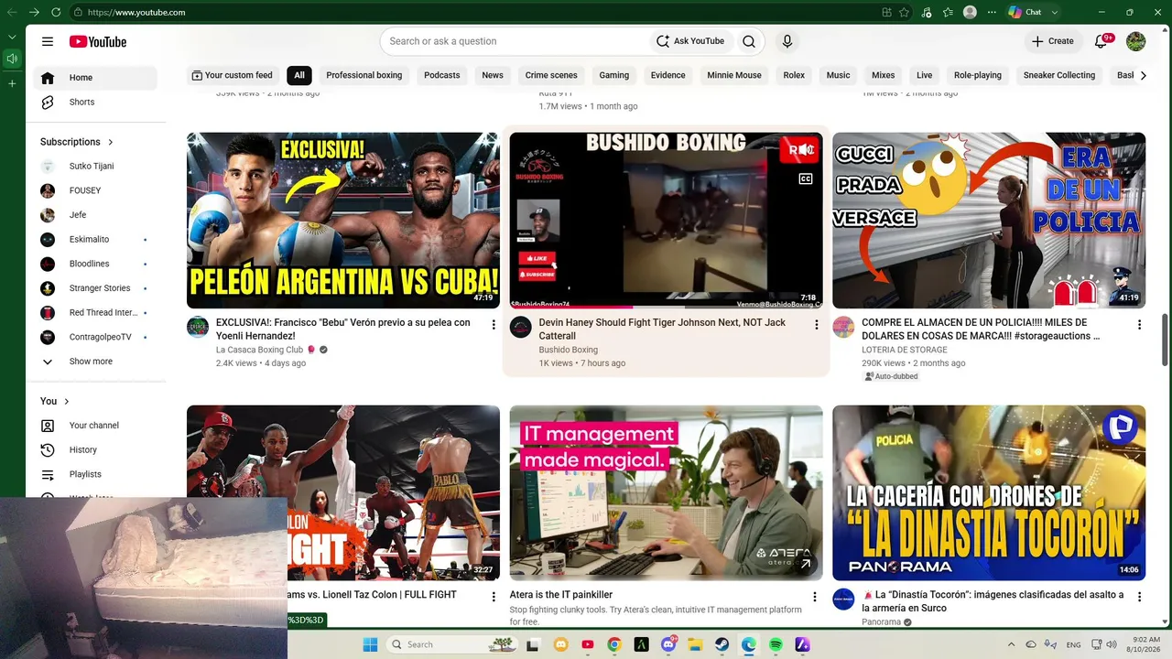Screen dimensions: 1172x659
Task: Open options for the Atera ad
Action: coord(815,597)
